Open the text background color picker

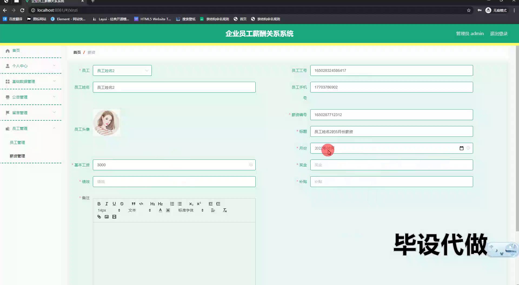[168, 210]
